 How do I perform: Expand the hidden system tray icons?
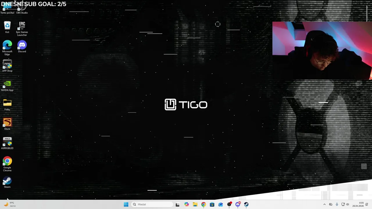[x=324, y=204]
